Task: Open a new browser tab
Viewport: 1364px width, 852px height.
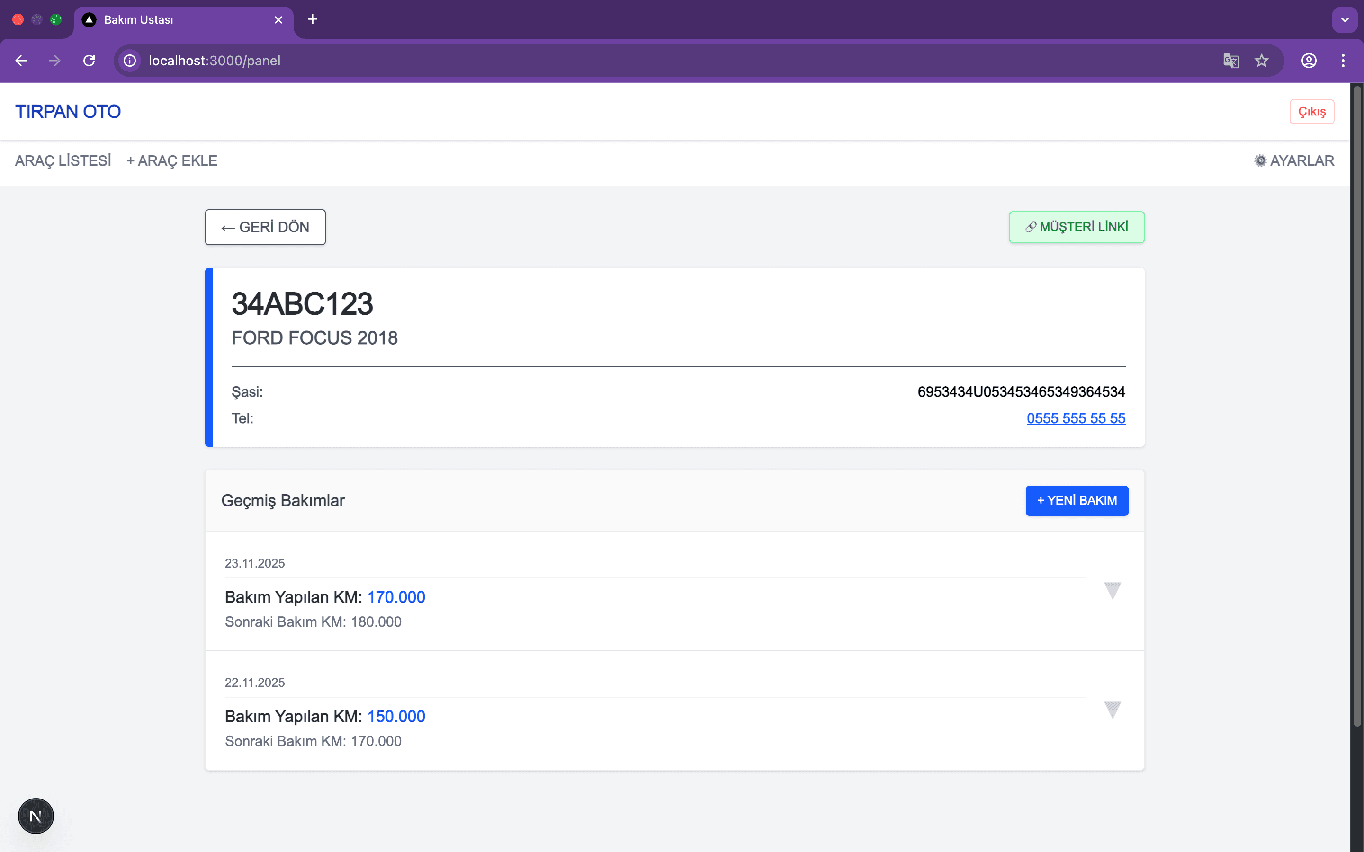Action: (312, 19)
